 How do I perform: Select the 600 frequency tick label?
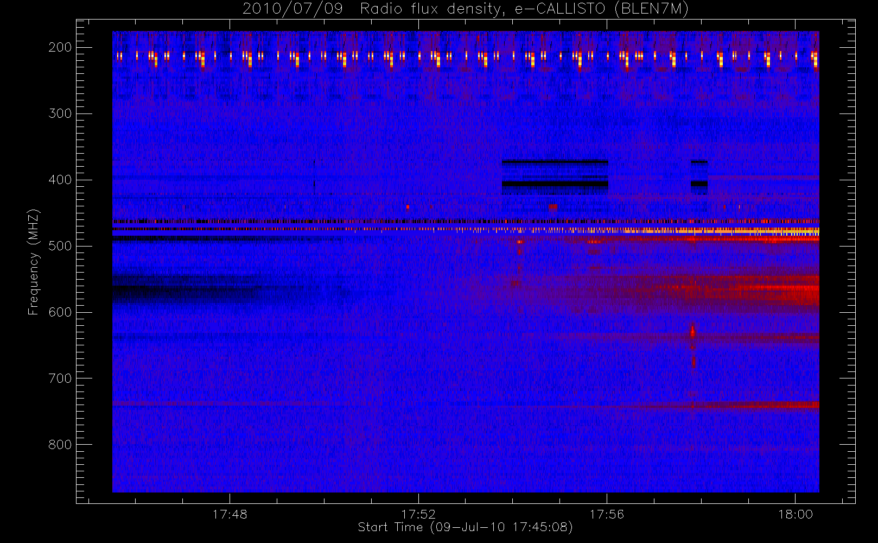[x=60, y=312]
